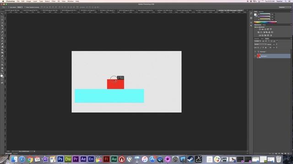Image resolution: width=293 pixels, height=164 pixels.
Task: Add a Channel Mixer adjustment
Action: pyautogui.click(x=269, y=32)
